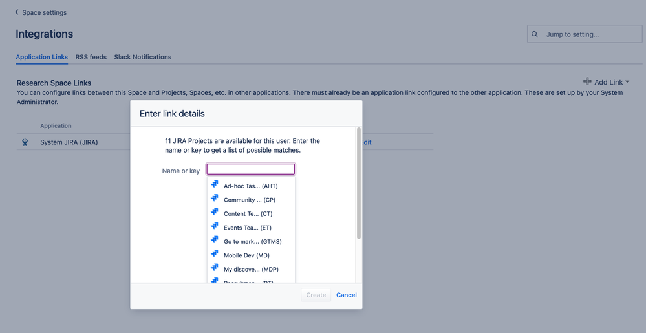Click the plus icon next to Add Link
This screenshot has height=333, width=646.
tap(587, 81)
